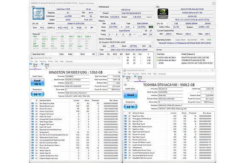Viewport: 245px width, 163px height.
Task: Click the Kingston Features S.M.A.R.T. field
Action: (x=93, y=96)
